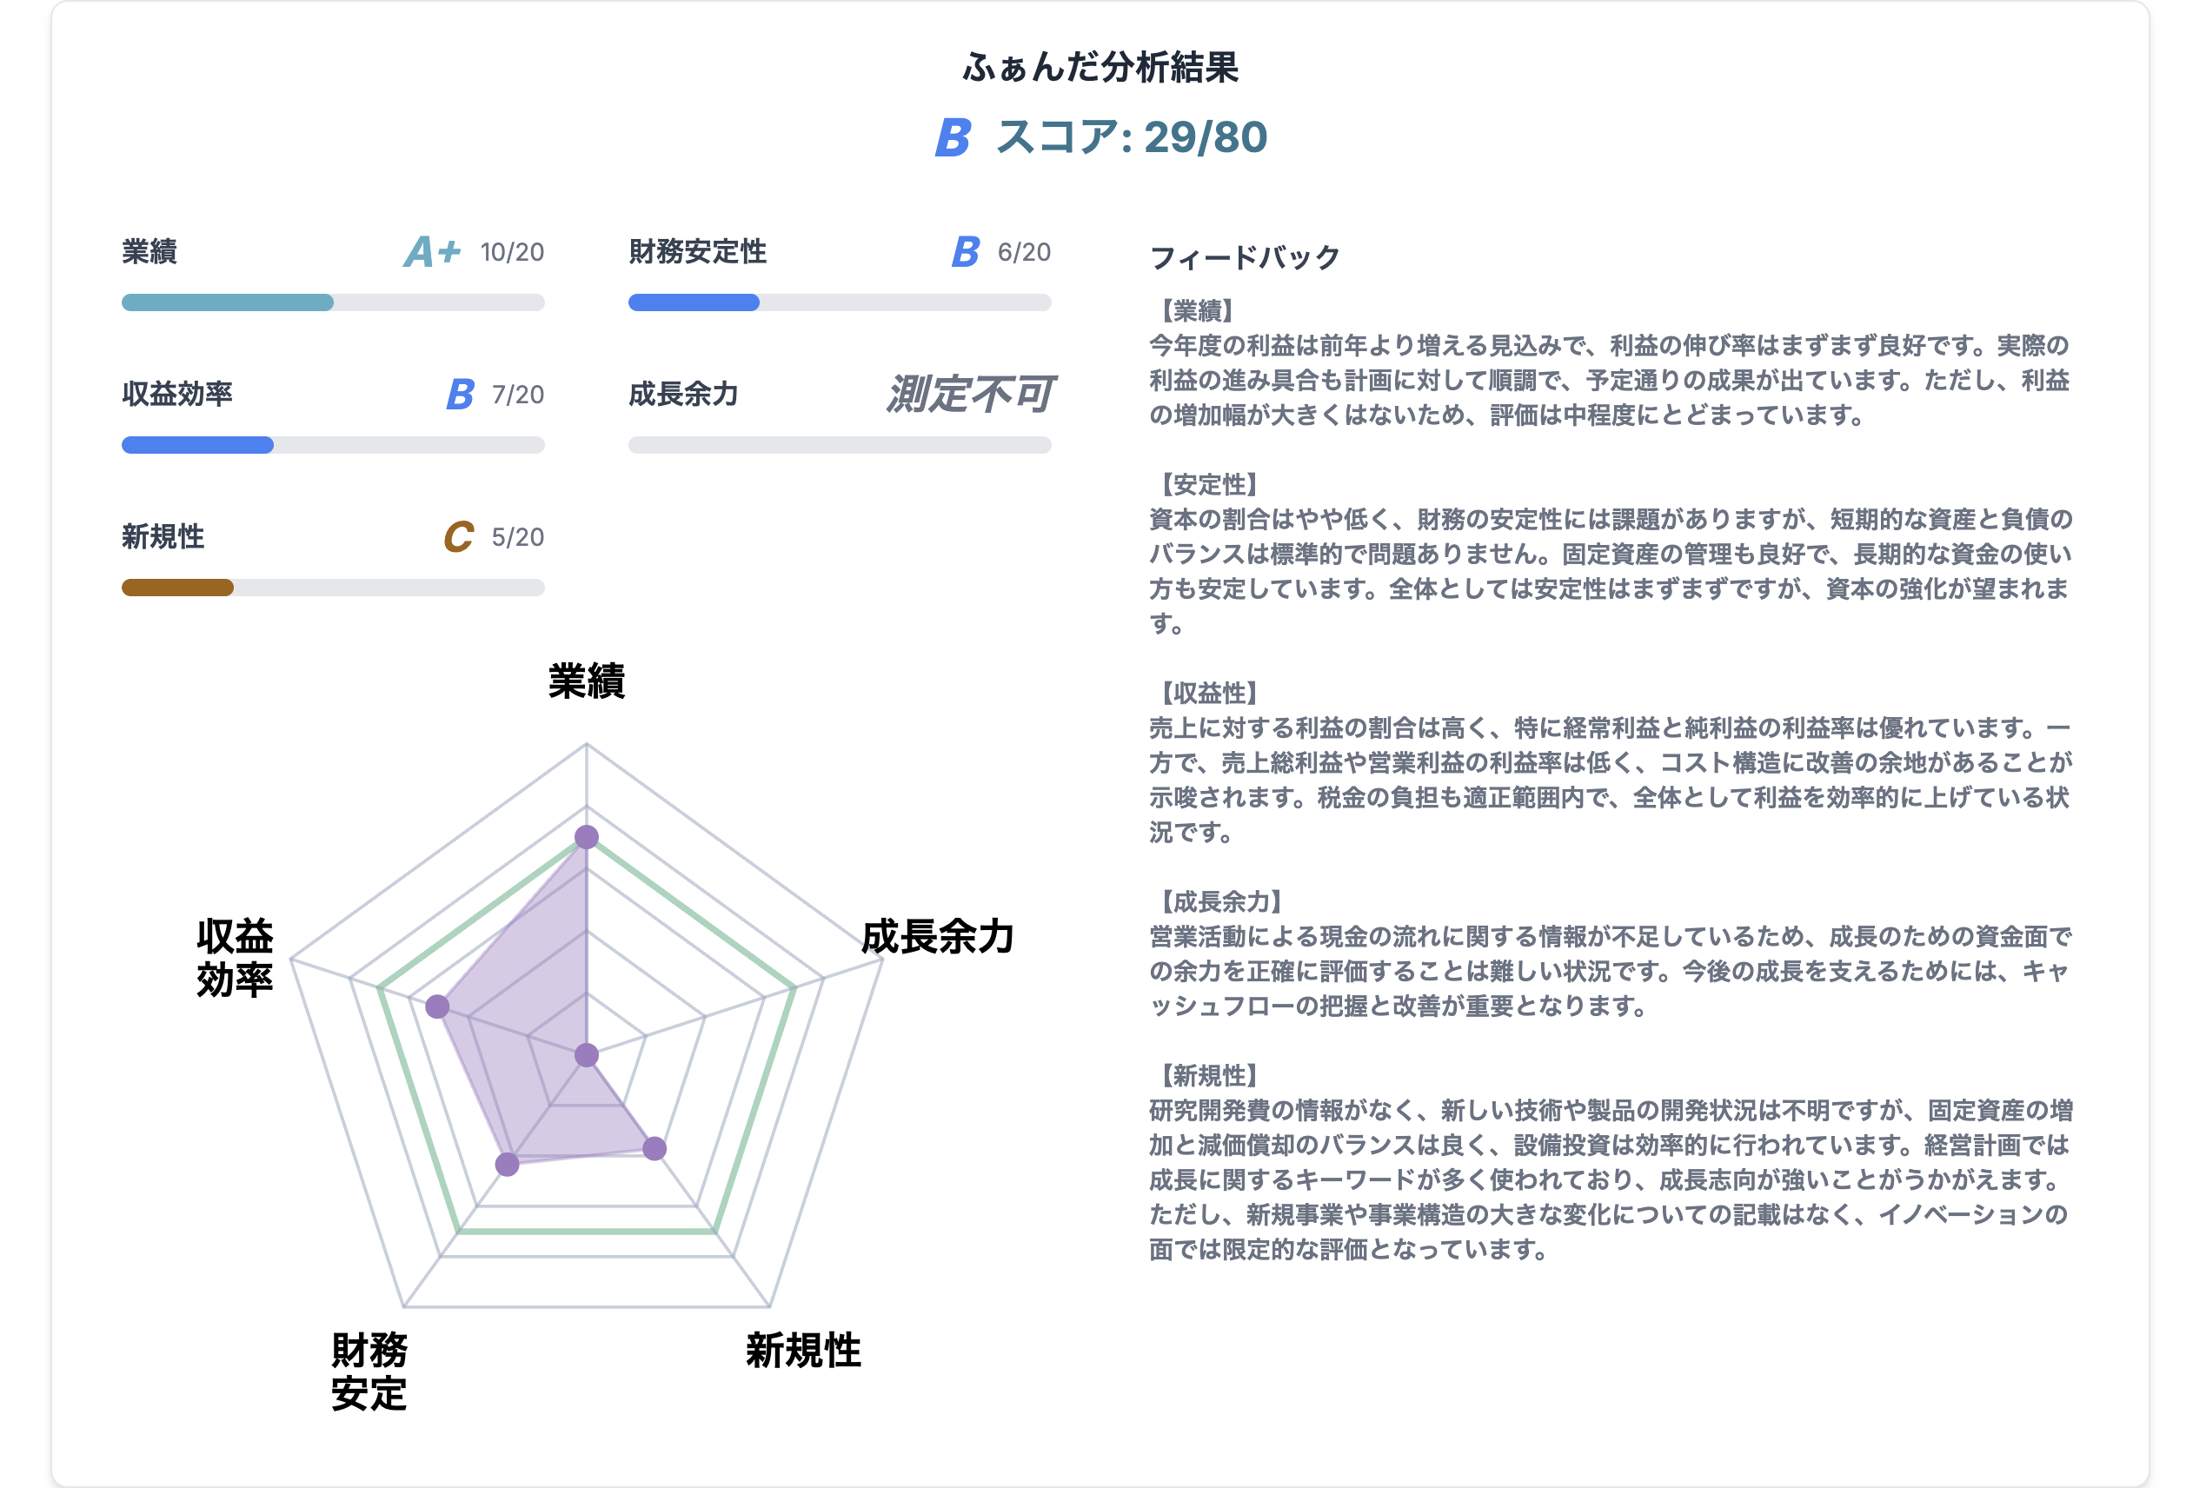The image size is (2206, 1488).
Task: Click the 財務安定 data point on radar chart
Action: [x=508, y=1165]
